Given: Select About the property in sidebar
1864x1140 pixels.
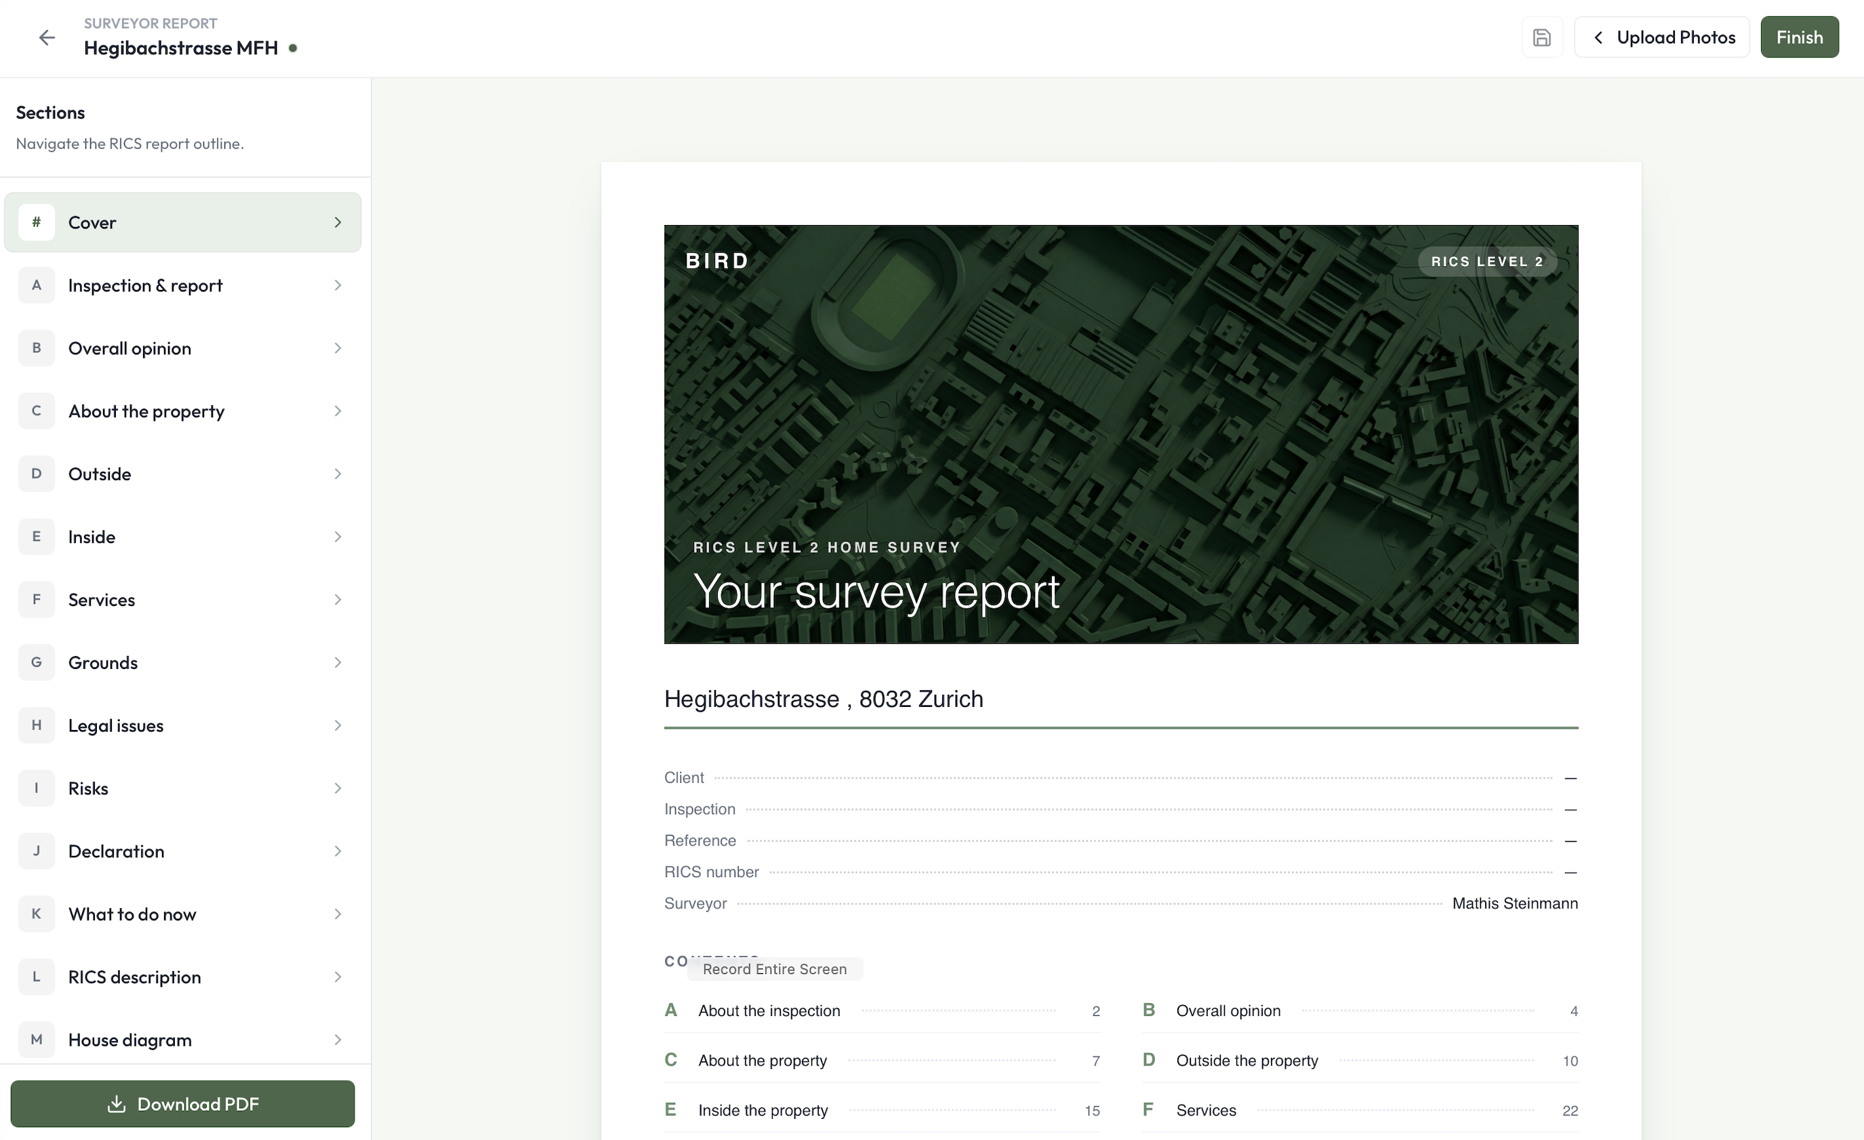Looking at the screenshot, I should [x=182, y=411].
